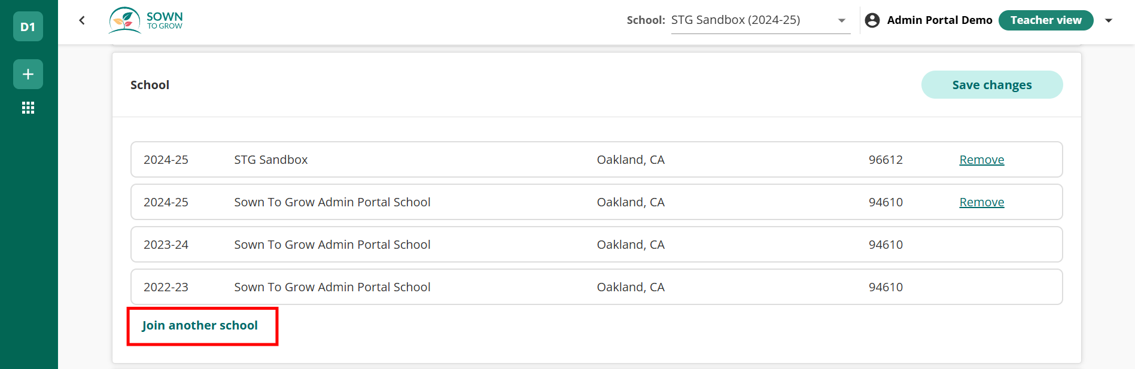Switch to Teacher view
This screenshot has width=1135, height=369.
coord(1046,20)
